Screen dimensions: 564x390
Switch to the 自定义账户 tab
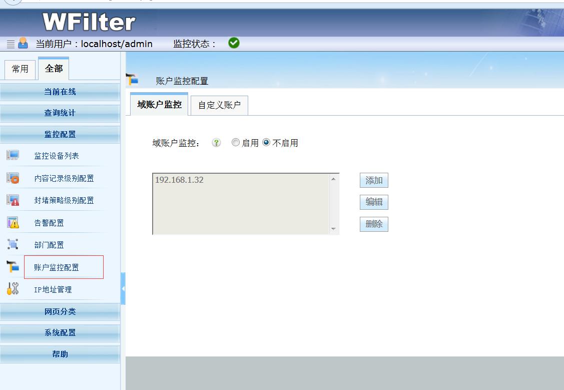[219, 106]
